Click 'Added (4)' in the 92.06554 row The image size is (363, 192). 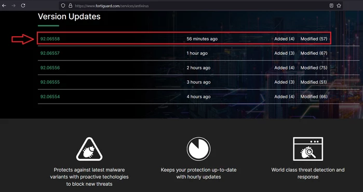click(284, 96)
